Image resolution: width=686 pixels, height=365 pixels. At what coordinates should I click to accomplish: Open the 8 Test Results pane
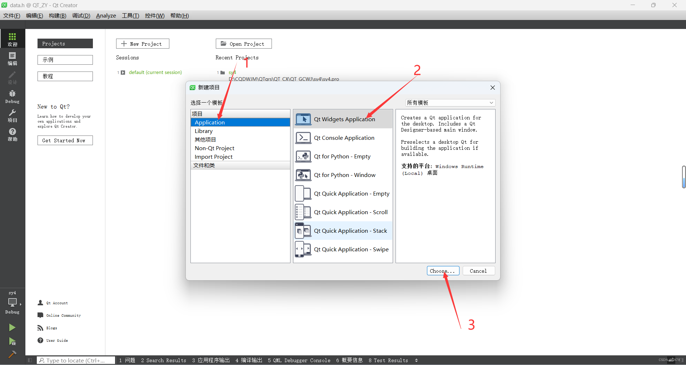(388, 360)
